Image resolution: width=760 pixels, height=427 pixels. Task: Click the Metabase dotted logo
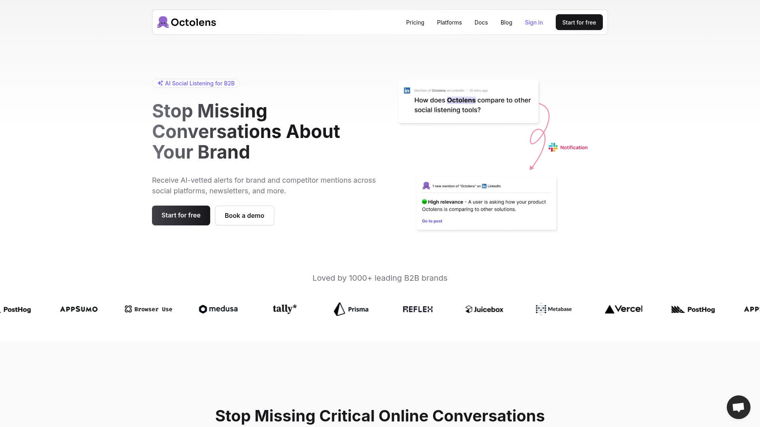(541, 309)
